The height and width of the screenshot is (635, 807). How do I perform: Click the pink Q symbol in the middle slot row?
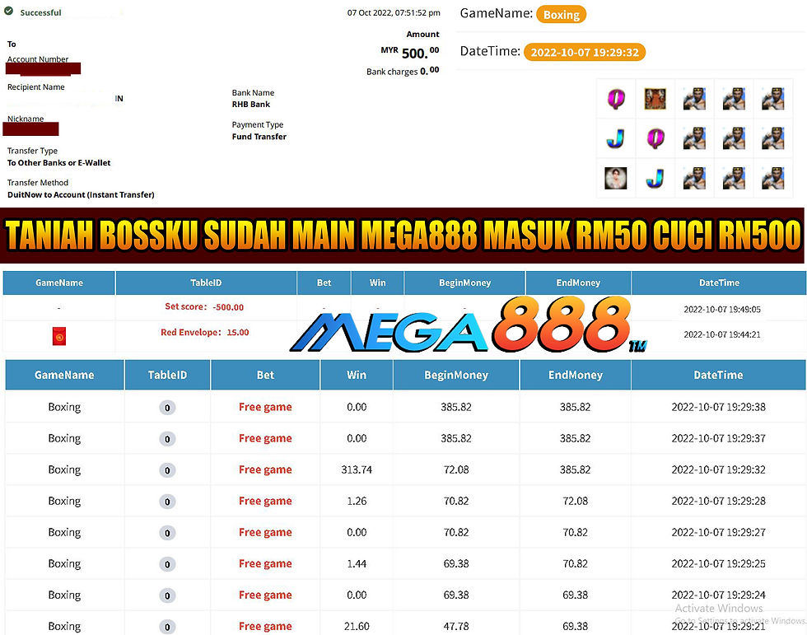pos(655,138)
